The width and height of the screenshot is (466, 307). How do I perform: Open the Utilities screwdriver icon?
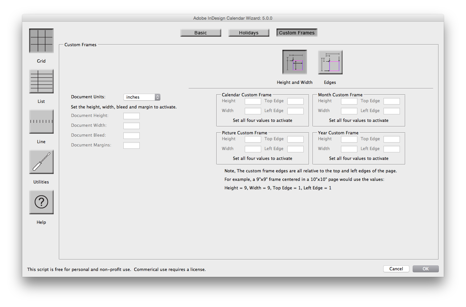click(x=41, y=162)
